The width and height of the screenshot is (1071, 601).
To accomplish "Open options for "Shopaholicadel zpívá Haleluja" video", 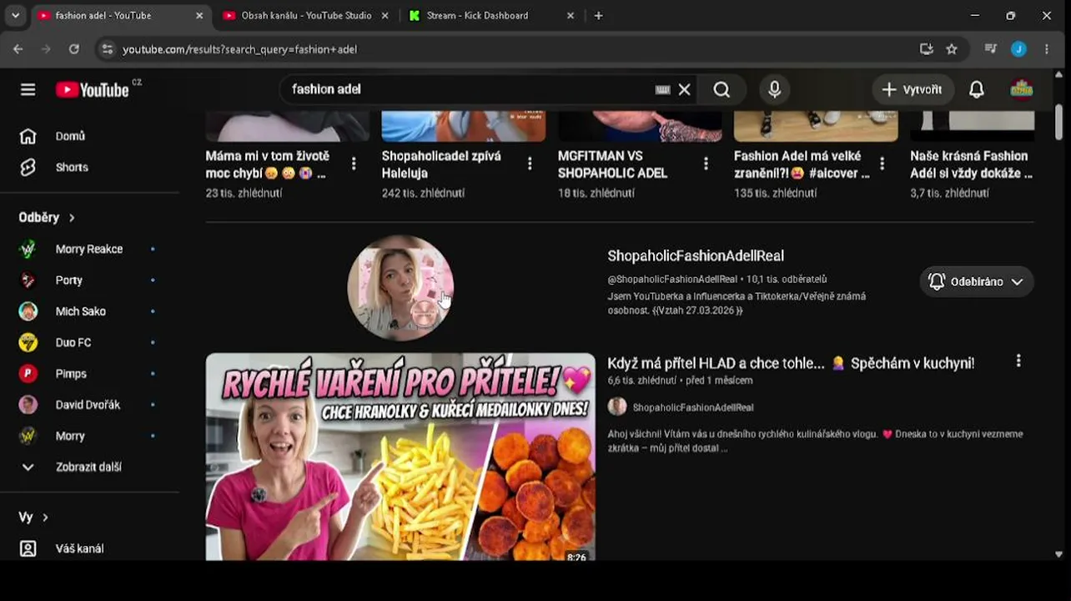I will coord(530,164).
